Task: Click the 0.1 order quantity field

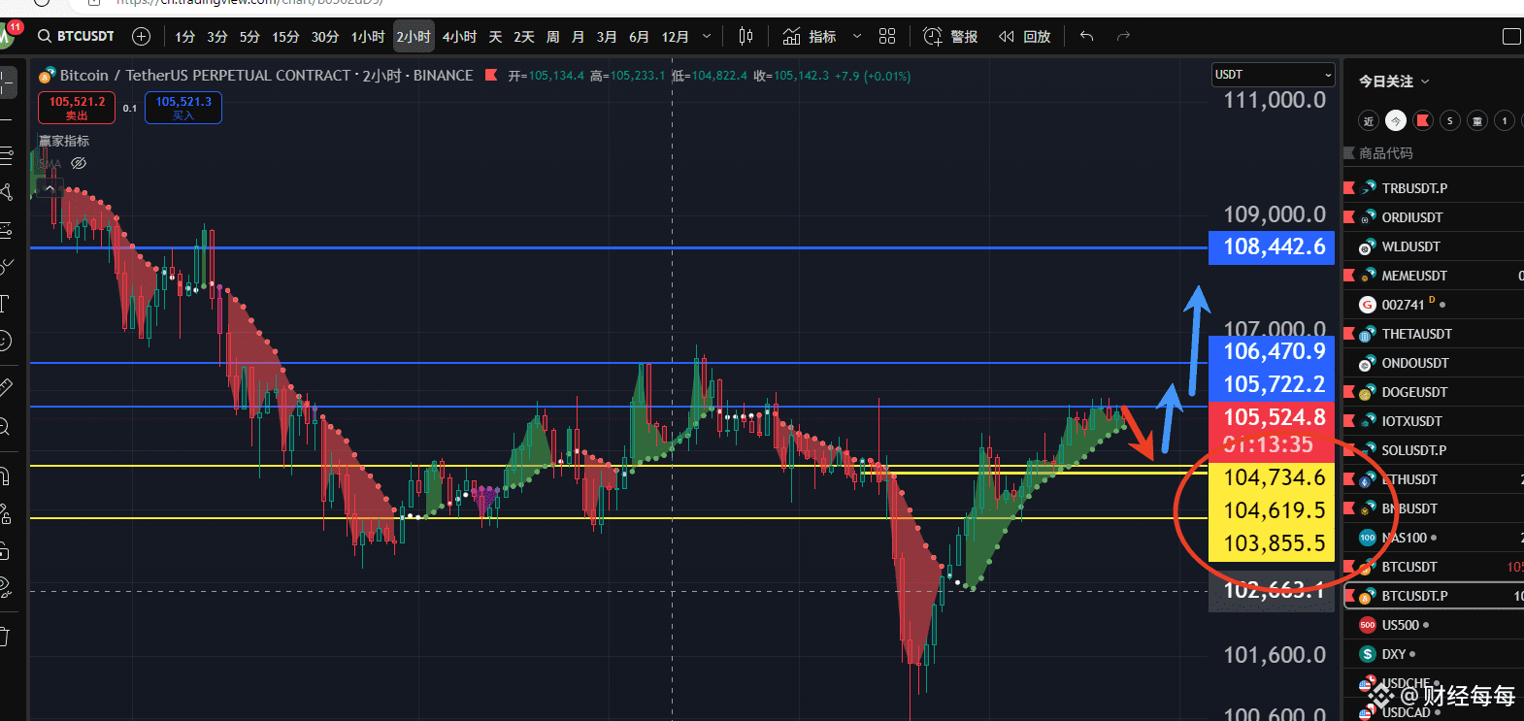Action: (x=130, y=108)
